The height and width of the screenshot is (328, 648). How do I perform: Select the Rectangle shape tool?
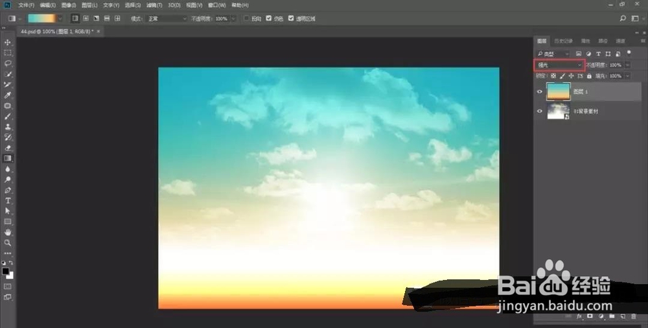[8, 222]
